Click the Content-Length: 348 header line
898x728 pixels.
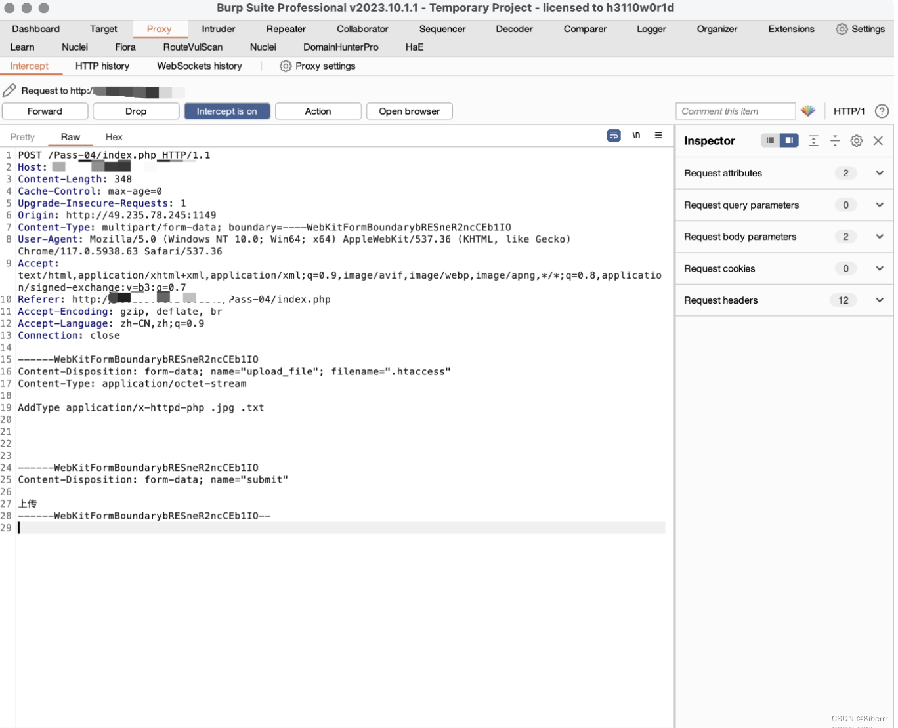(75, 180)
